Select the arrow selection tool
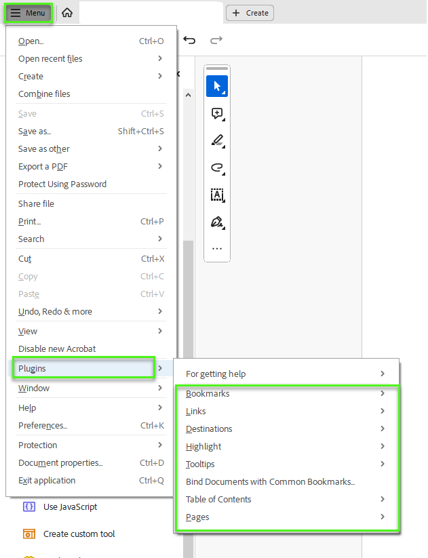The image size is (428, 558). pos(216,86)
